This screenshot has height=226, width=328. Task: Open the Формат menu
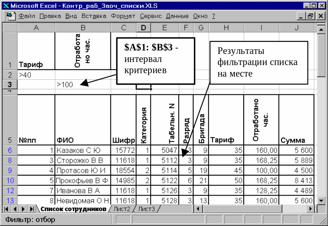[x=123, y=16]
